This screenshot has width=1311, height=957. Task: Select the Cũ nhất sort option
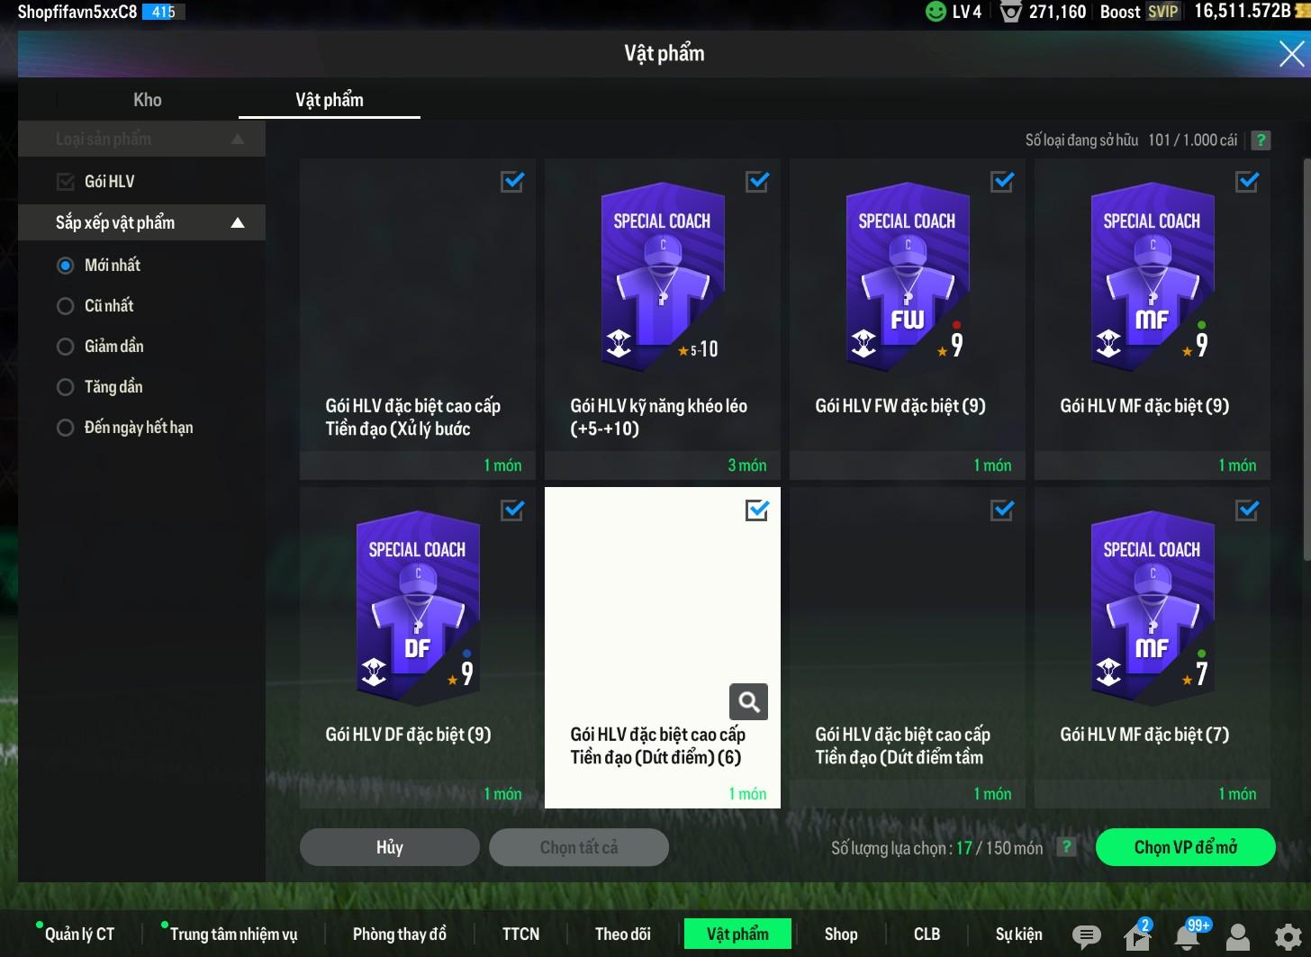click(x=66, y=306)
